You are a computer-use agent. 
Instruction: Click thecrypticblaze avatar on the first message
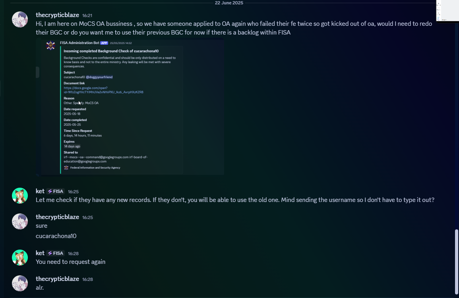point(20,19)
